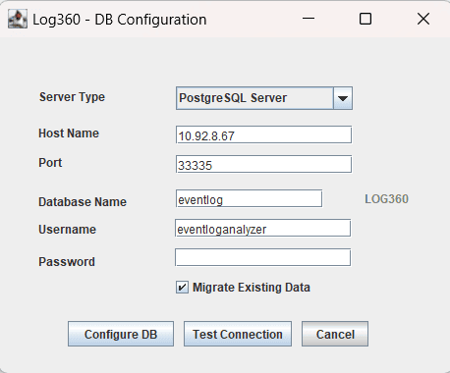Click the Log360 - DB Configuration title text
This screenshot has width=450, height=373.
(120, 20)
